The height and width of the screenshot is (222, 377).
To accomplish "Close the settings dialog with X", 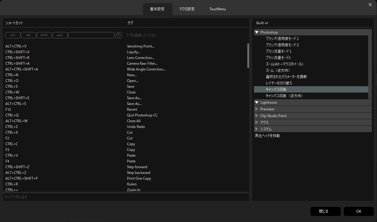I will tap(370, 5).
